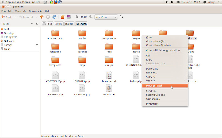The image size is (222, 138).
Task: Open the Bookmarks menu
Action: pos(36,11)
